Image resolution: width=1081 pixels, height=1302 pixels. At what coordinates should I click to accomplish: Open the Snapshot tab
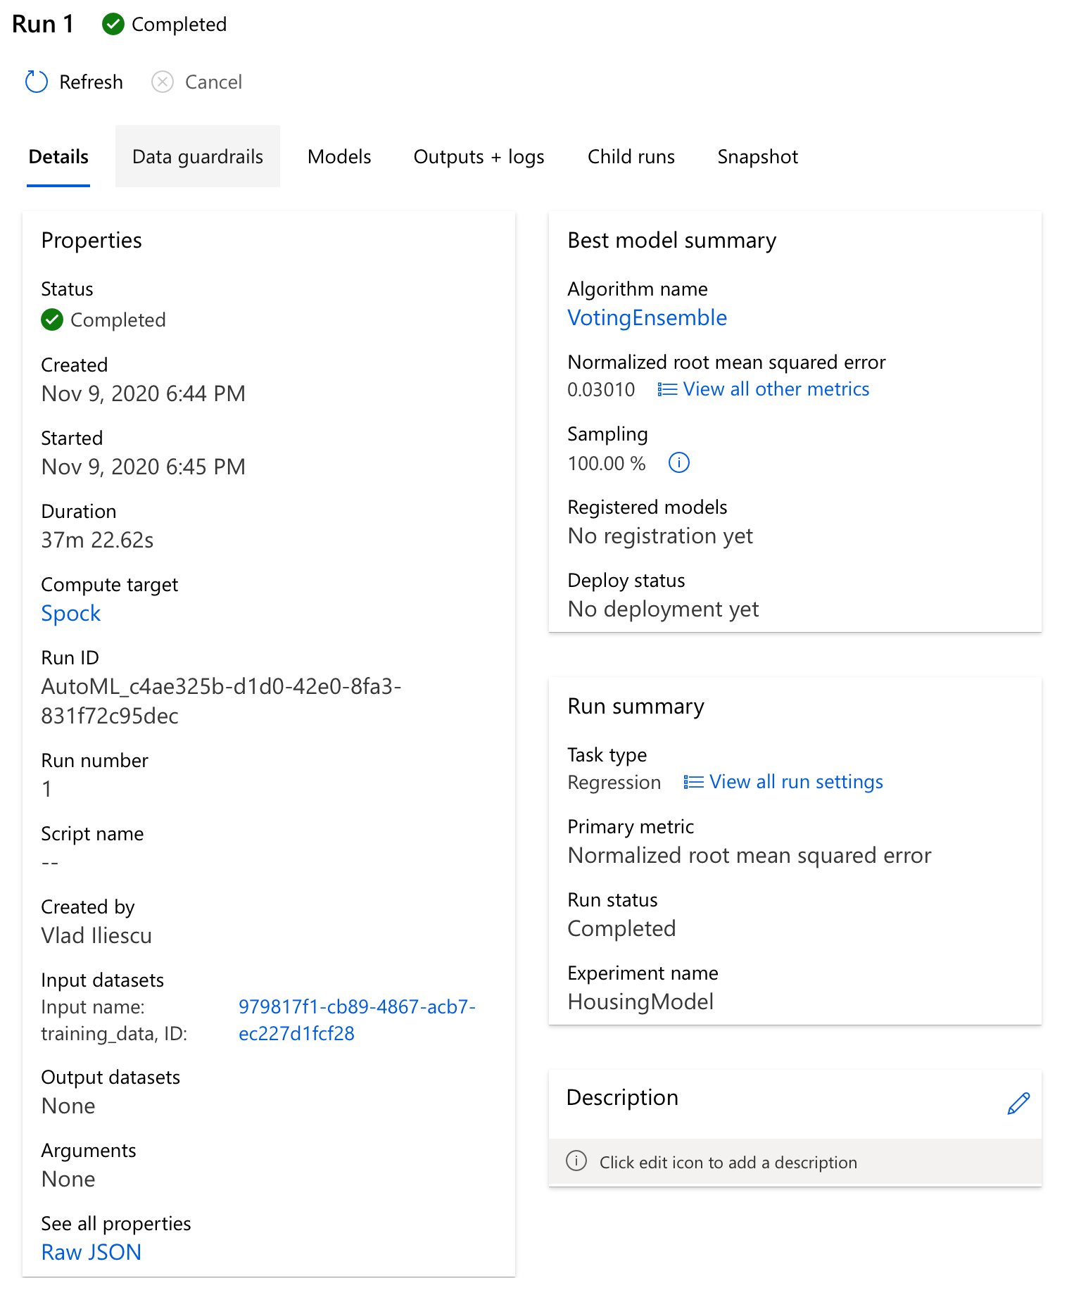(757, 156)
